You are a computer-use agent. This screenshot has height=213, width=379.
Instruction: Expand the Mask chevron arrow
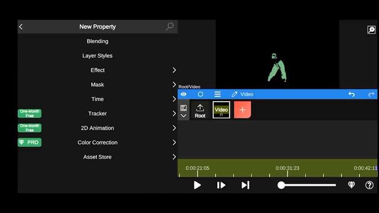(x=174, y=85)
